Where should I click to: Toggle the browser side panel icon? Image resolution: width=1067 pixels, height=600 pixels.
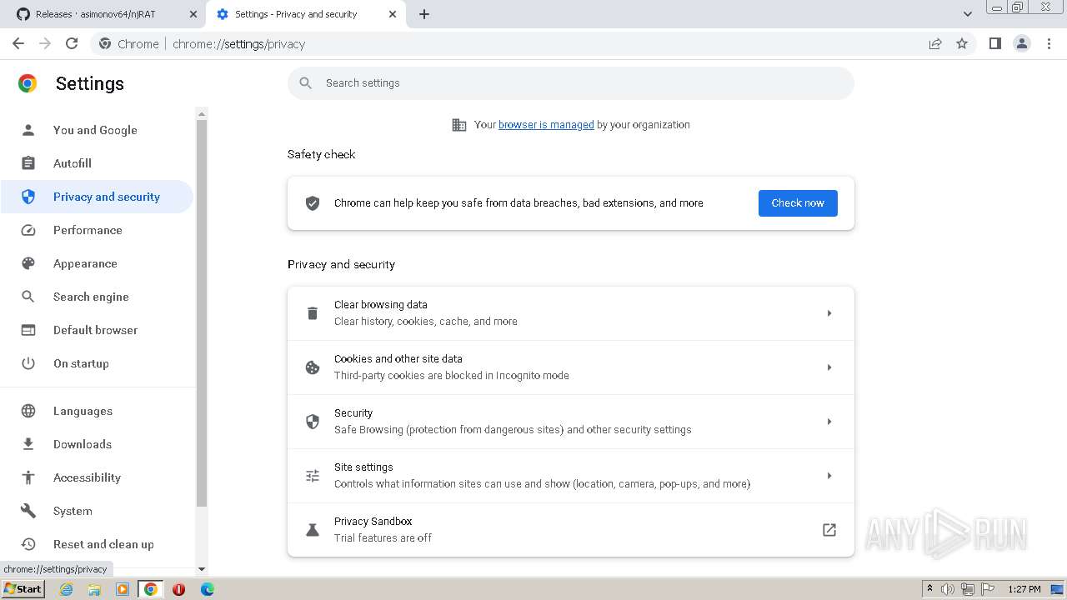pos(994,43)
